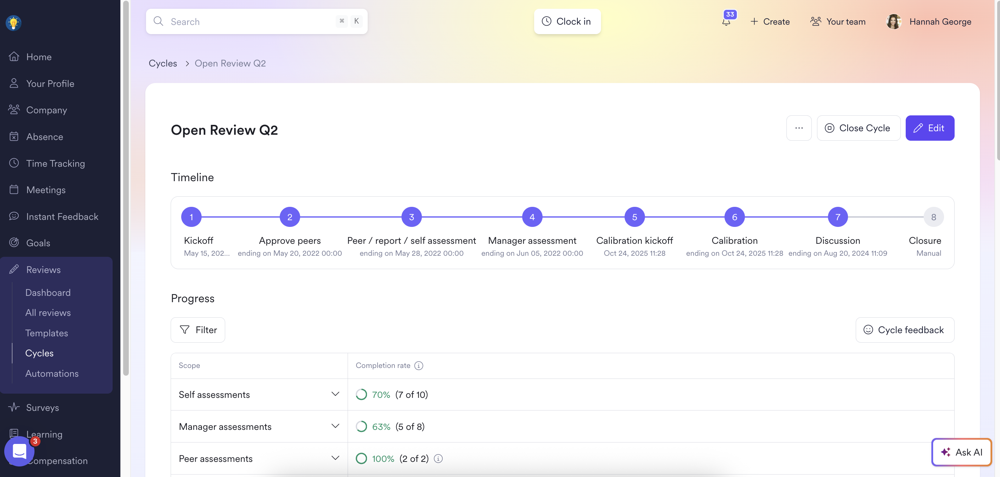Expand the Self assessments row
The width and height of the screenshot is (1000, 477).
(x=335, y=394)
